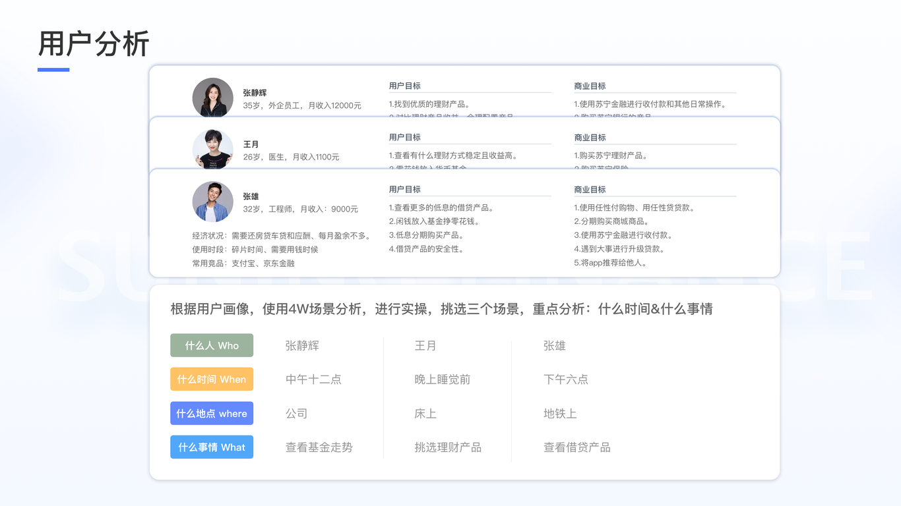Click the text 32岁，工程师，月收入：9000元

tap(300, 209)
